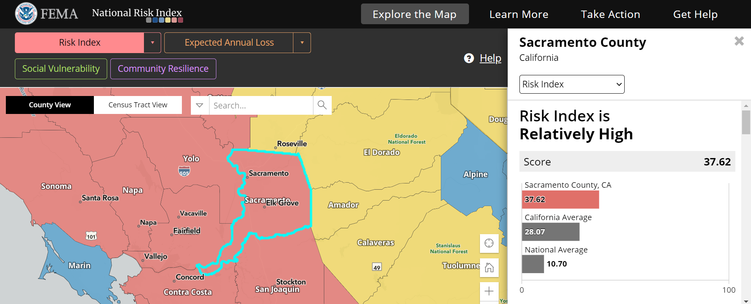Click the Help question mark icon

pyautogui.click(x=469, y=58)
